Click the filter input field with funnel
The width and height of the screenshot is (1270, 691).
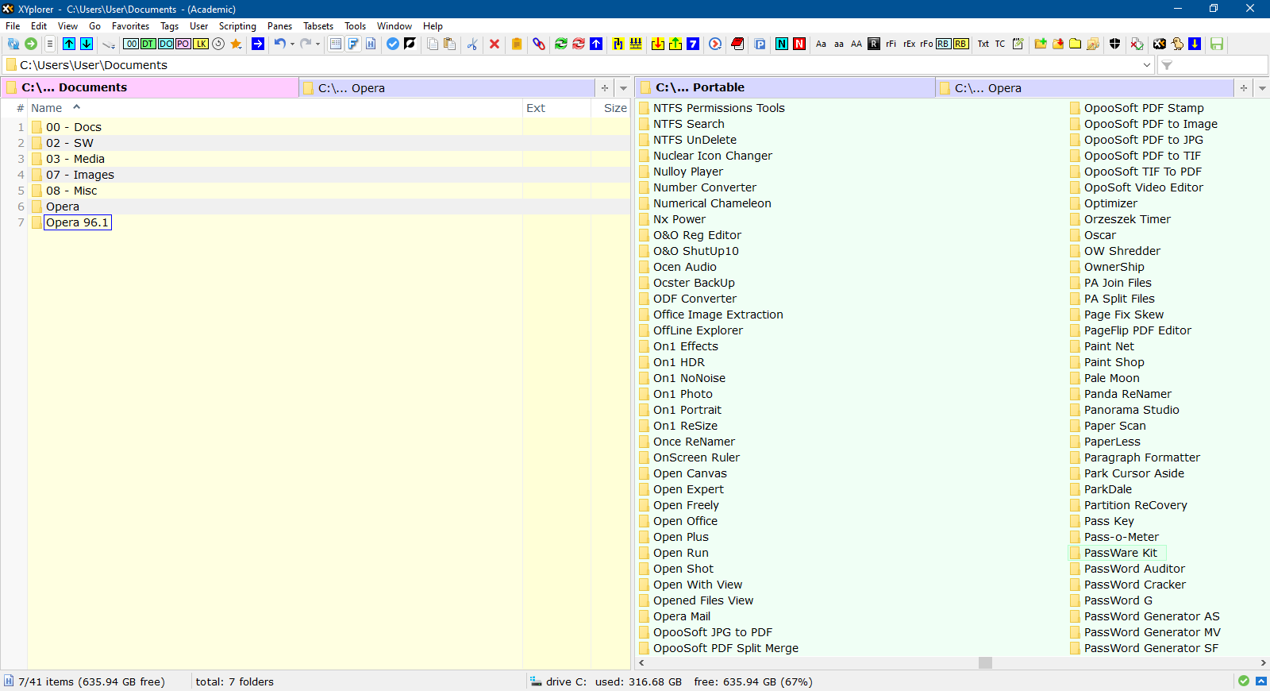[x=1213, y=65]
